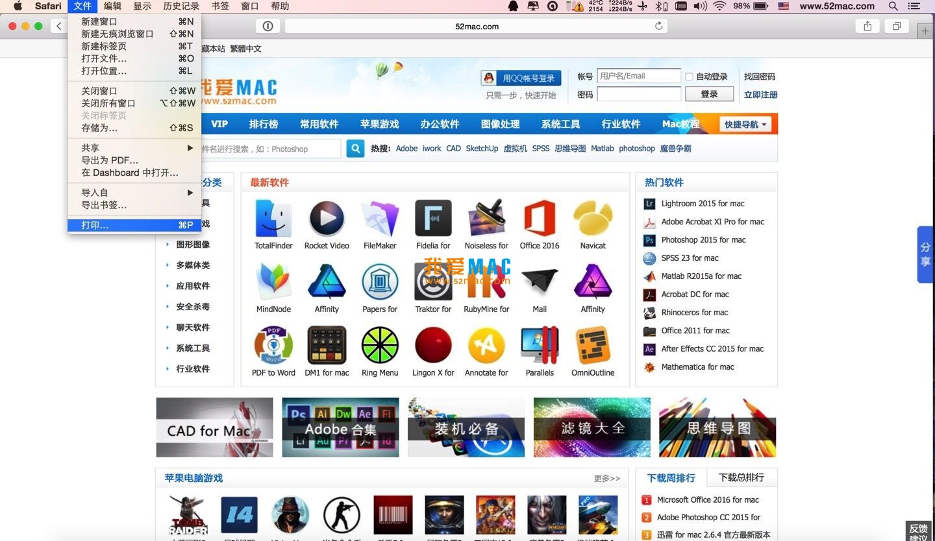The width and height of the screenshot is (935, 541).
Task: Select the Lightroom 2015 icon in hot software
Action: (650, 203)
